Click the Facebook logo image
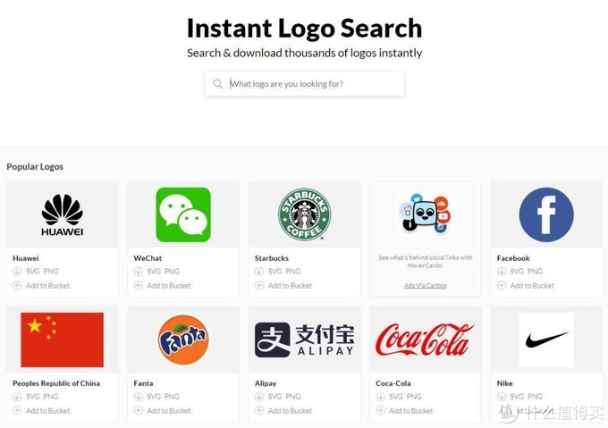Viewport: 608px width, 428px height. pyautogui.click(x=545, y=214)
